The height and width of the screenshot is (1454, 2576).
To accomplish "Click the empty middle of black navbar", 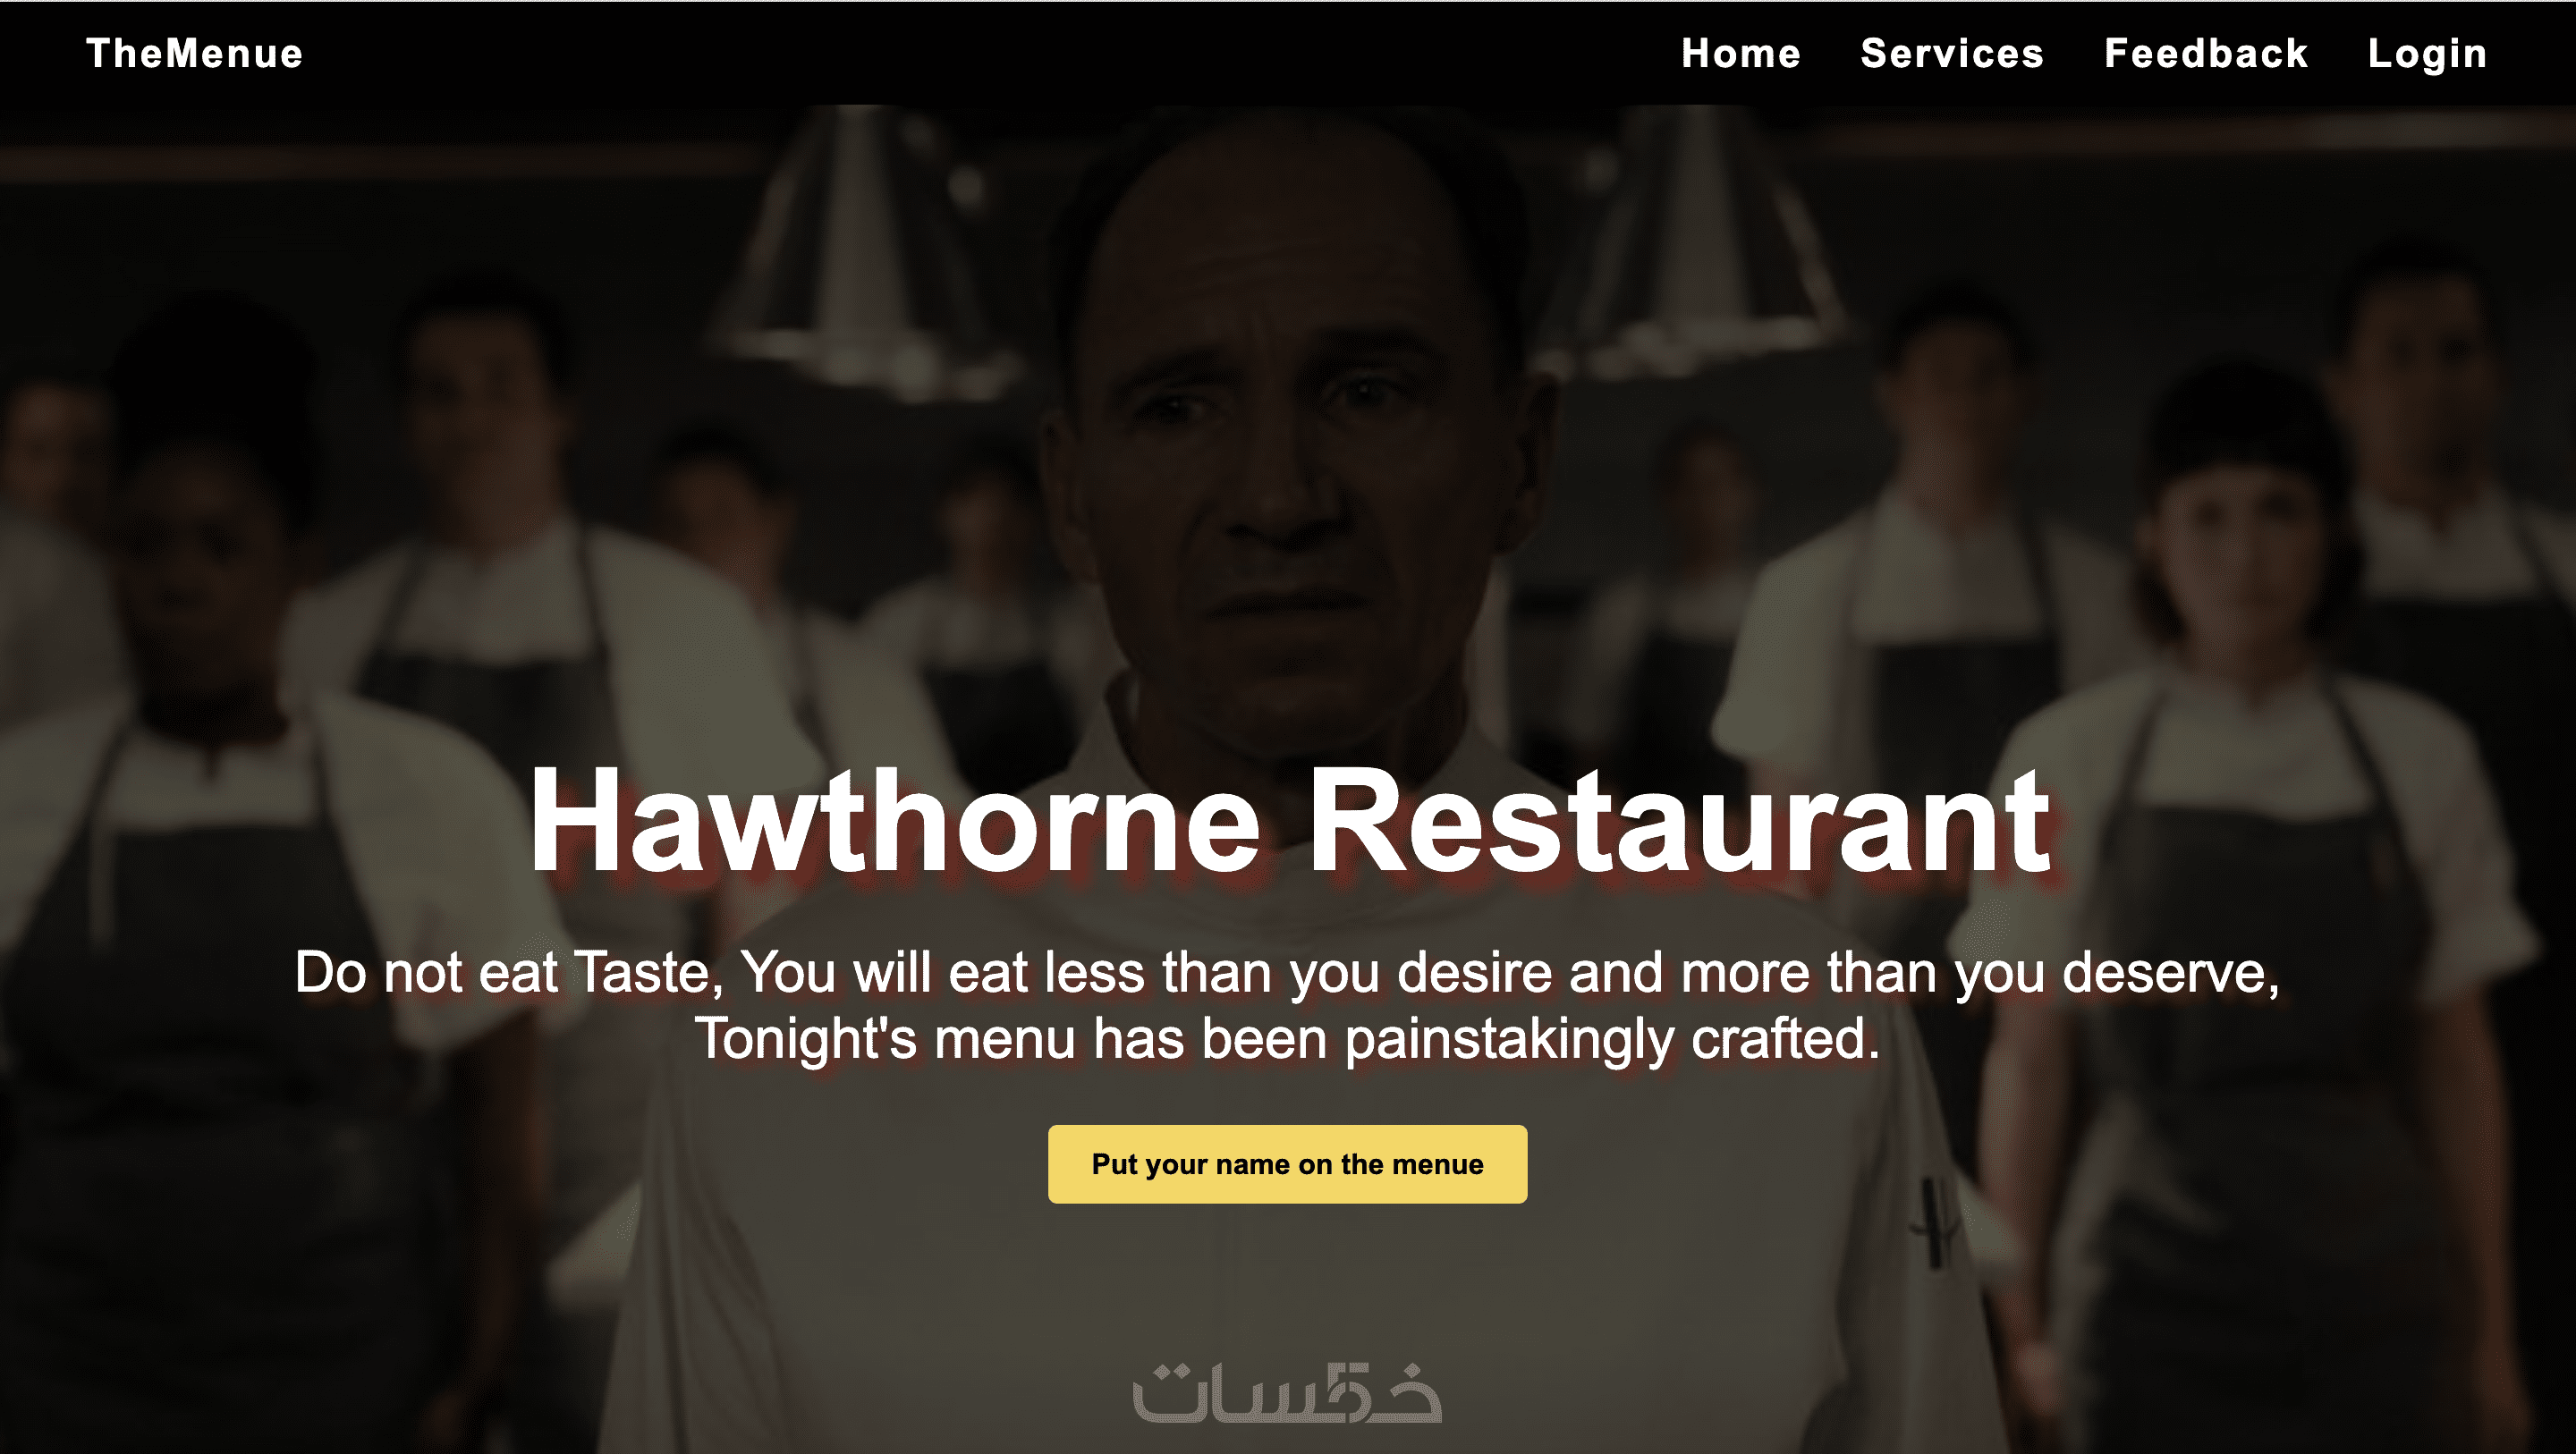I will [990, 53].
